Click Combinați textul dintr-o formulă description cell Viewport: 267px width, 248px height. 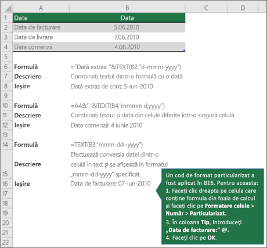pos(127,77)
